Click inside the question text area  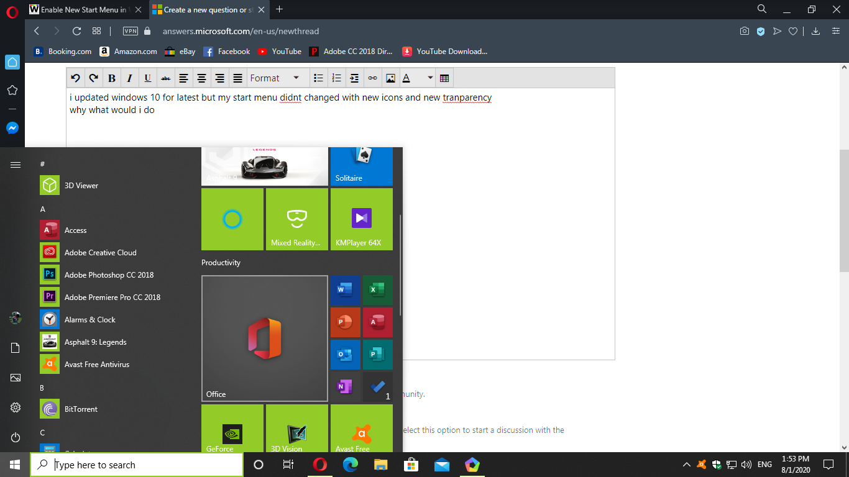coord(341,224)
